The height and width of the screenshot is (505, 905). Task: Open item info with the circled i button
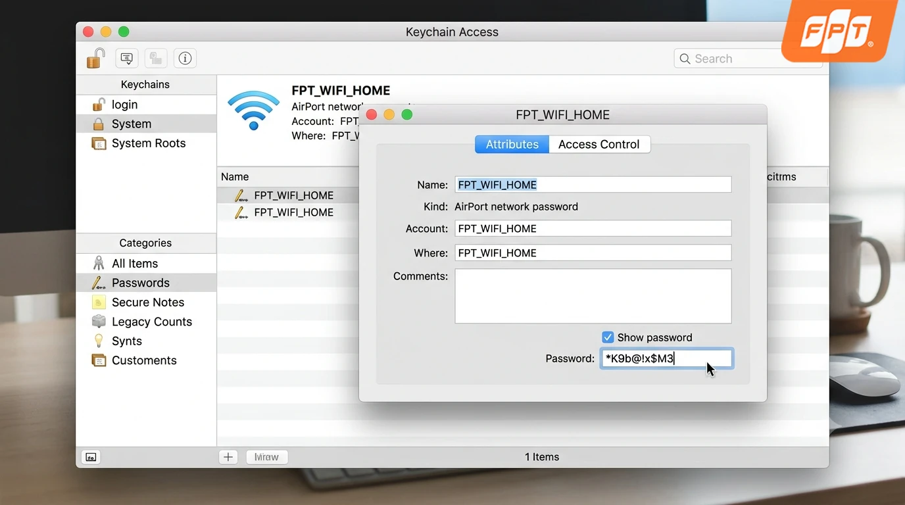(x=185, y=59)
